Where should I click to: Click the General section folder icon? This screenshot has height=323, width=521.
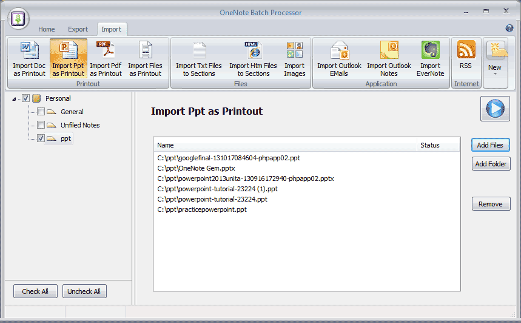point(52,112)
